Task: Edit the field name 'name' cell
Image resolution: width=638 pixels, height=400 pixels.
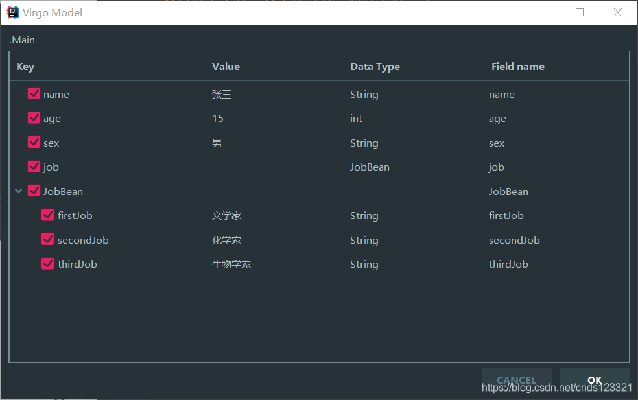Action: click(x=502, y=95)
